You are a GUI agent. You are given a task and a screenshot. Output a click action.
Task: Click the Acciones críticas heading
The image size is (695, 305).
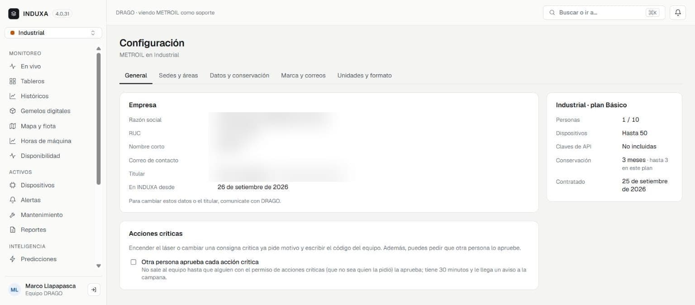click(x=156, y=234)
